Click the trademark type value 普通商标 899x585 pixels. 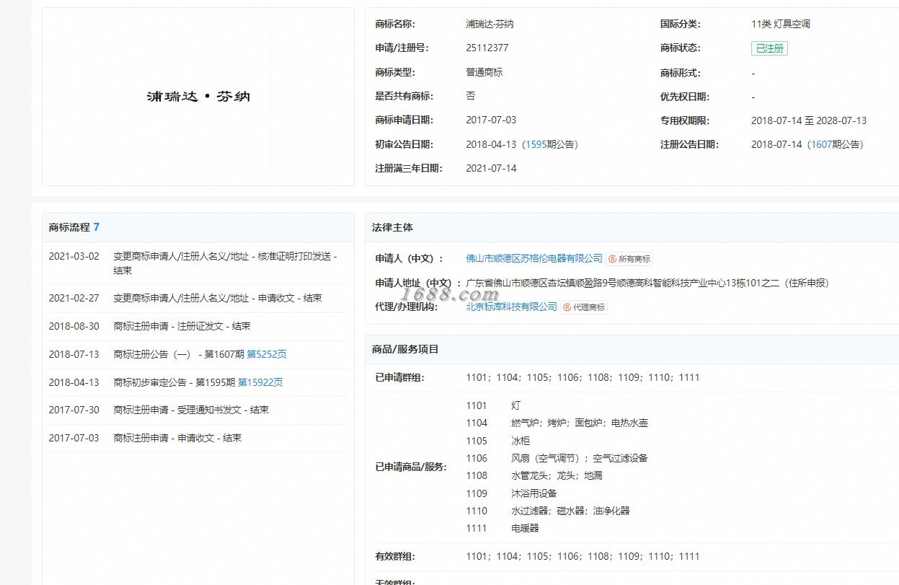pyautogui.click(x=484, y=72)
